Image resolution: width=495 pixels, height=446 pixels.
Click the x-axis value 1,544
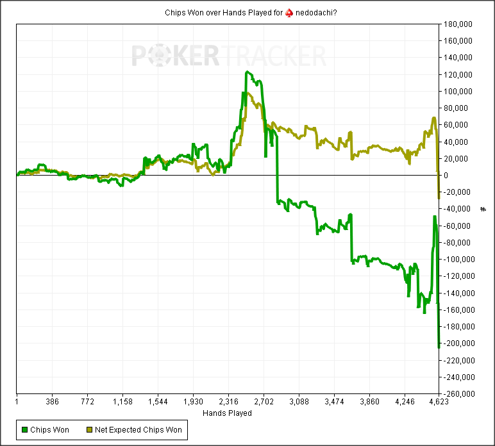(x=158, y=402)
